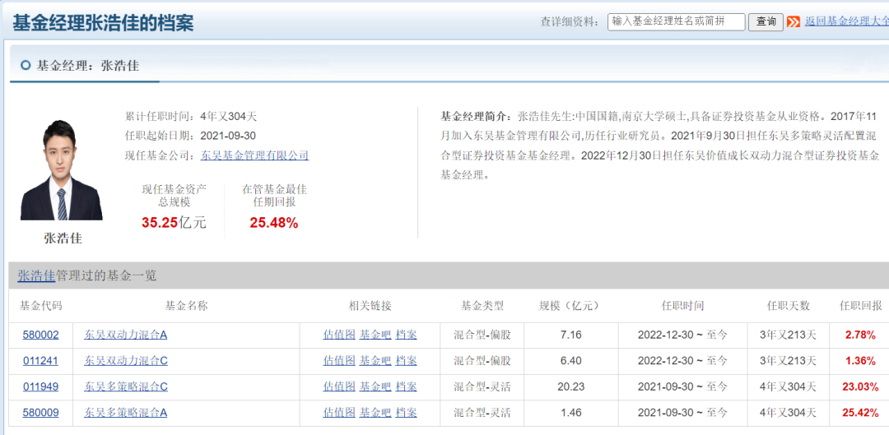Open 档案 for 东吴双动力混合A
Screen dimensions: 889x435
406,335
